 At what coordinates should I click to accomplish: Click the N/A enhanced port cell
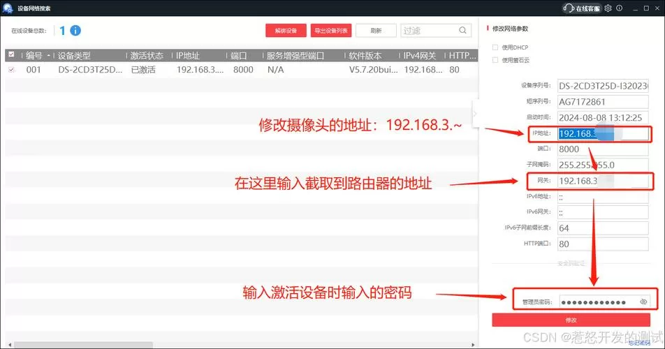tap(276, 70)
